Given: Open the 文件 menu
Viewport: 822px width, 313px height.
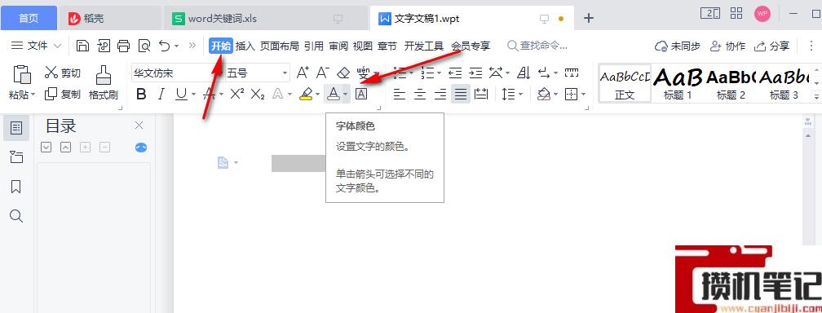Looking at the screenshot, I should point(36,46).
